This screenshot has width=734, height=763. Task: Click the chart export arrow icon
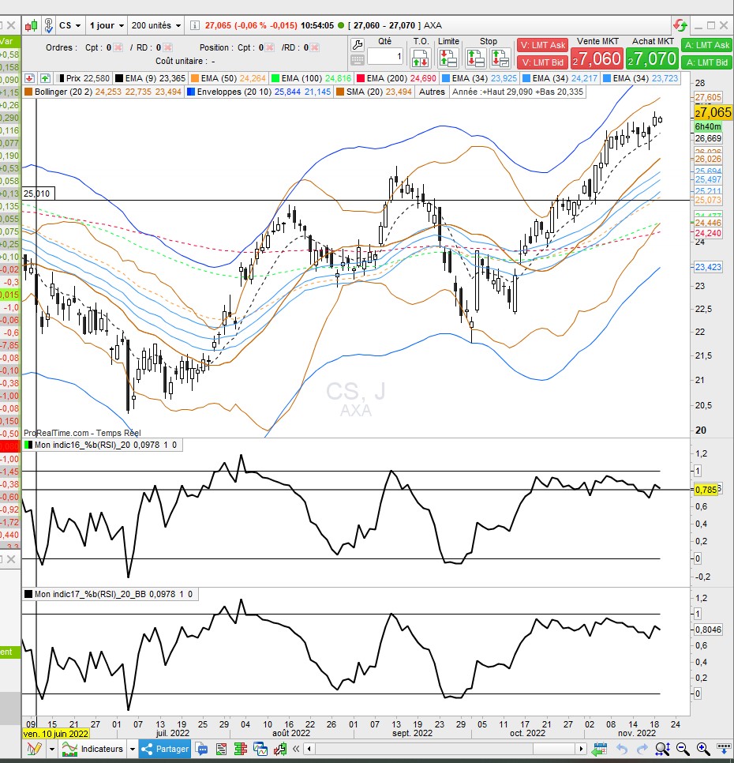pyautogui.click(x=280, y=749)
